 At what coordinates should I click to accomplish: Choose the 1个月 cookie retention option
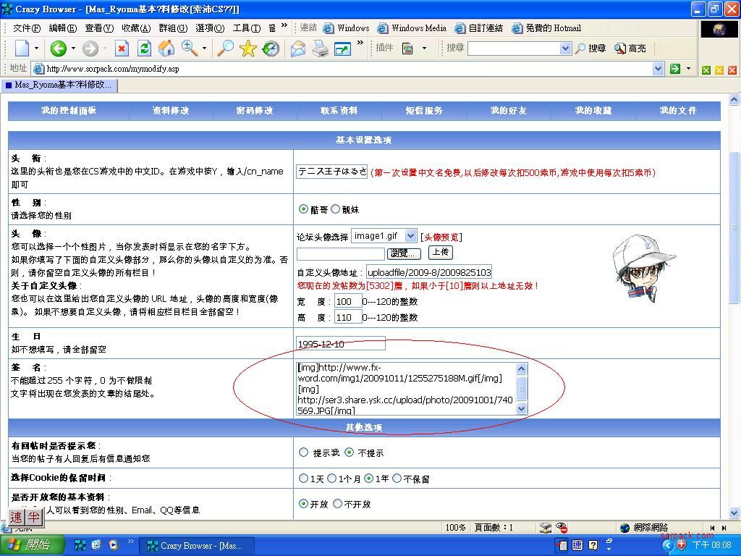332,479
